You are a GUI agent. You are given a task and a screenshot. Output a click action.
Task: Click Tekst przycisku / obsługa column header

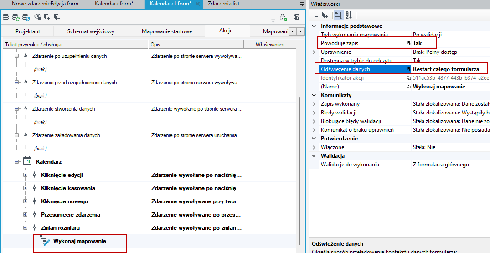[75, 45]
